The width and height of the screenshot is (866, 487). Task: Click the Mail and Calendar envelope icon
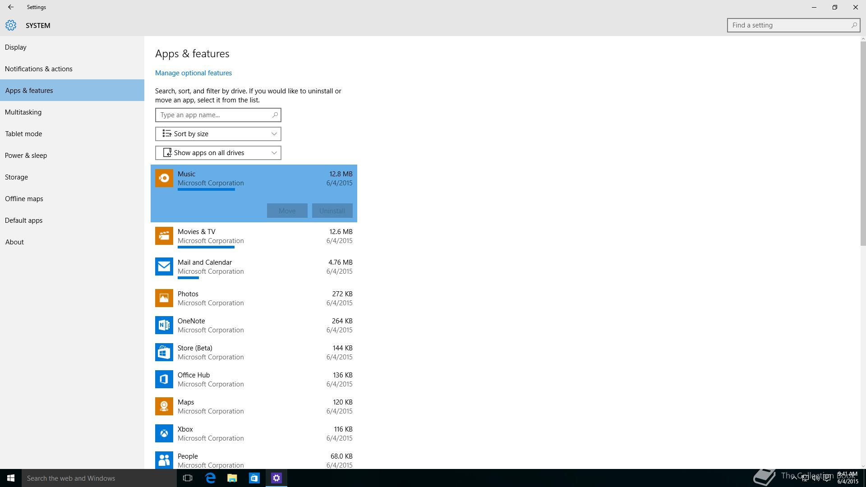point(164,266)
